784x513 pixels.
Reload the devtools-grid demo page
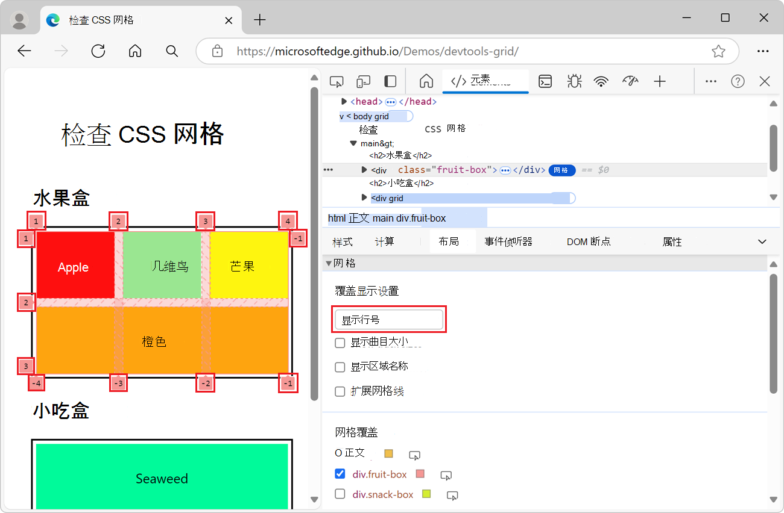[x=98, y=51]
